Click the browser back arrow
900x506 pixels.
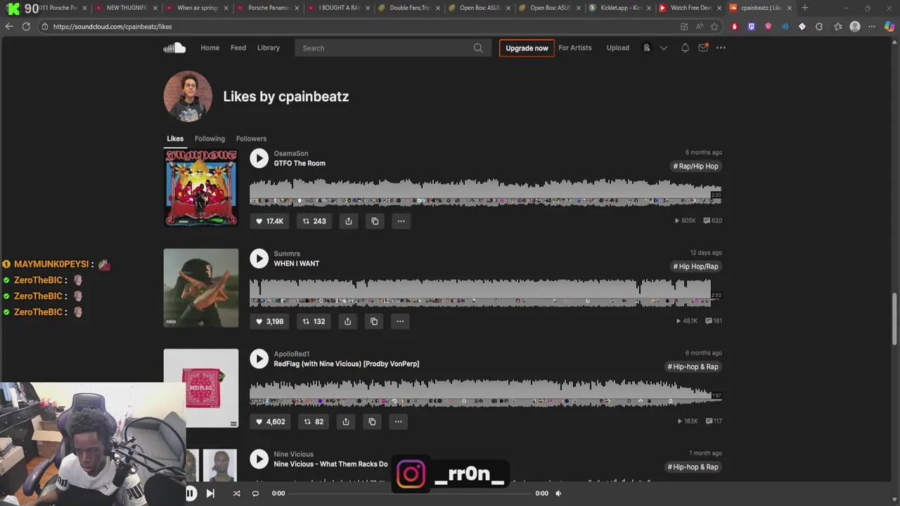pos(9,27)
